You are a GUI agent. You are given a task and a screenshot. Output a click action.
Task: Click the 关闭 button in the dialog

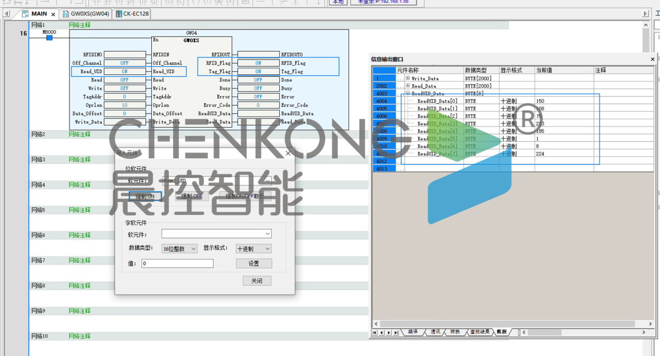pyautogui.click(x=257, y=281)
